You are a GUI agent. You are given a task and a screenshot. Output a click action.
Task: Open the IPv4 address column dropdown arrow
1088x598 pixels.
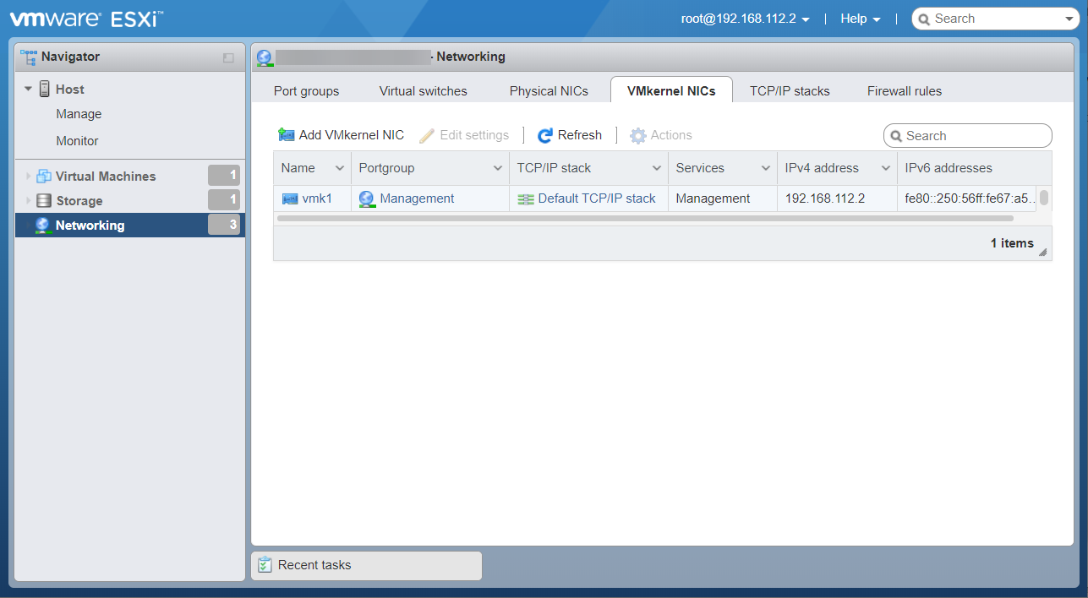pos(886,168)
